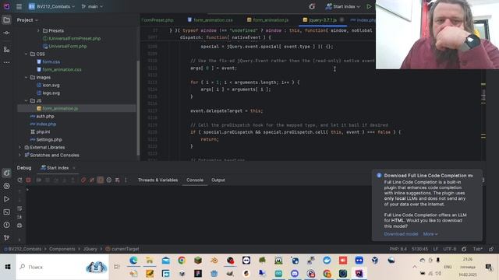Open IDE notifications from taskbar tray
Viewport: 499px width, 280px height.
click(x=489, y=268)
